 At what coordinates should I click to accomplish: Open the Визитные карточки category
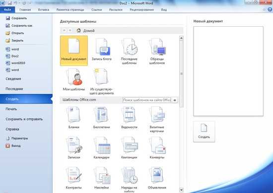(157, 120)
